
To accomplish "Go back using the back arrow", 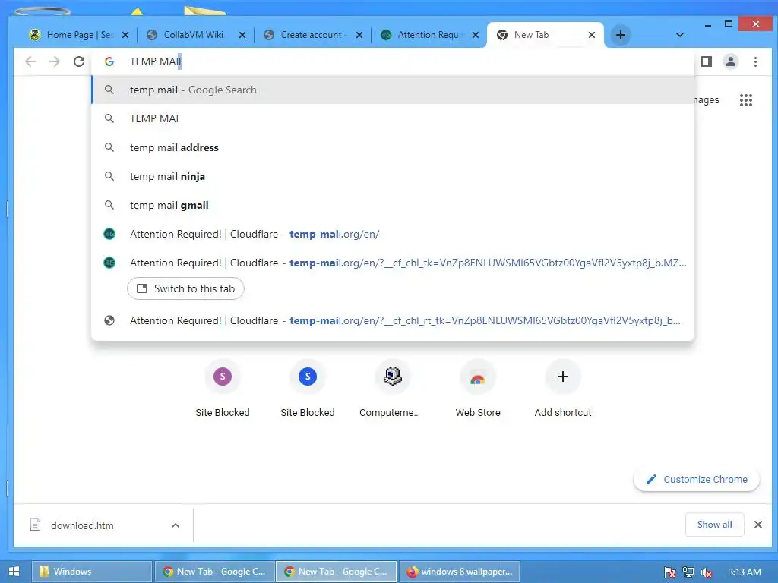I will pos(30,61).
